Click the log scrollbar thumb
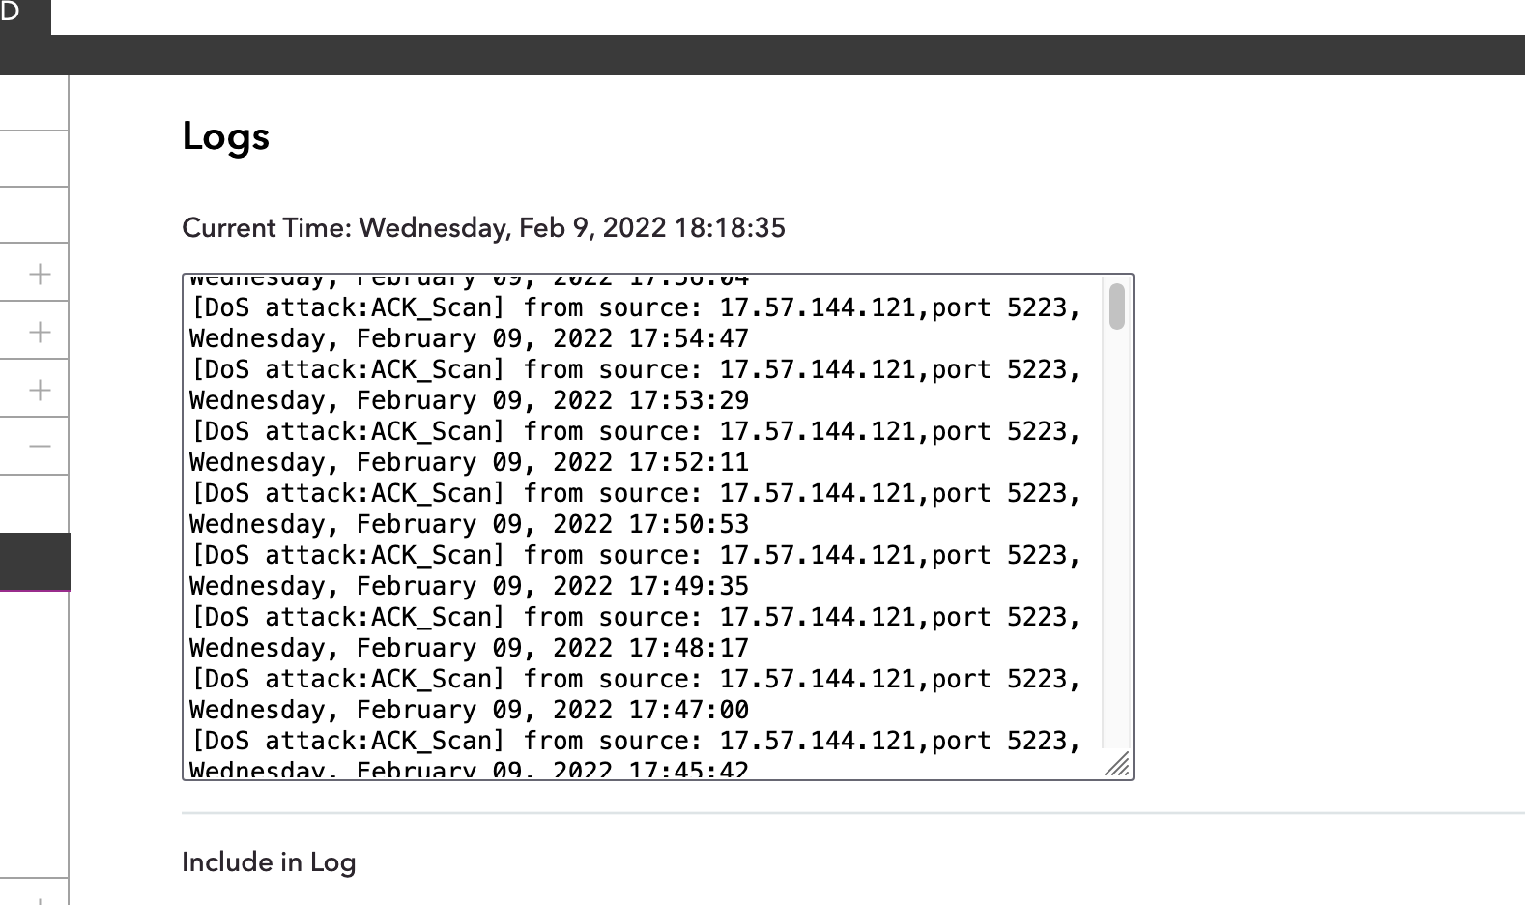This screenshot has width=1525, height=905. [x=1117, y=307]
